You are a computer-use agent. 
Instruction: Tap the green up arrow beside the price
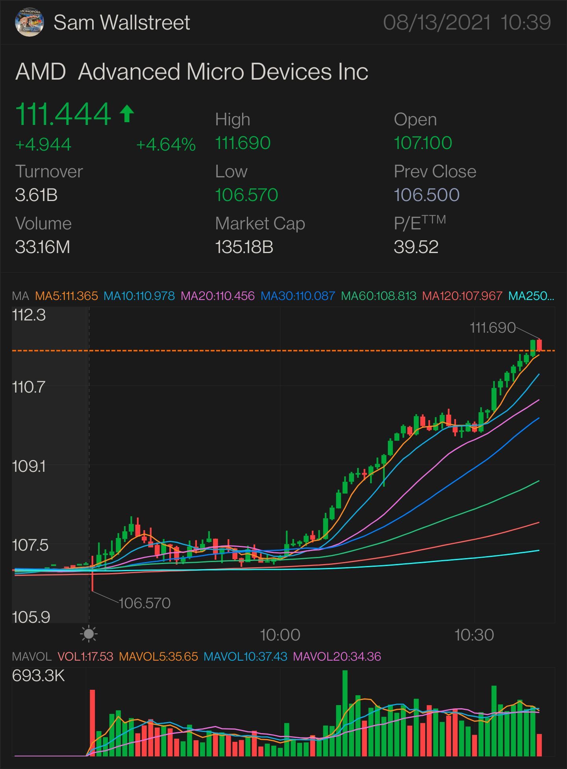click(127, 114)
